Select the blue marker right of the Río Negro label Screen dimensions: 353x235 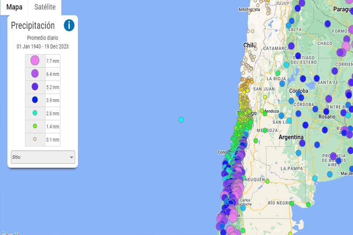click(x=292, y=203)
